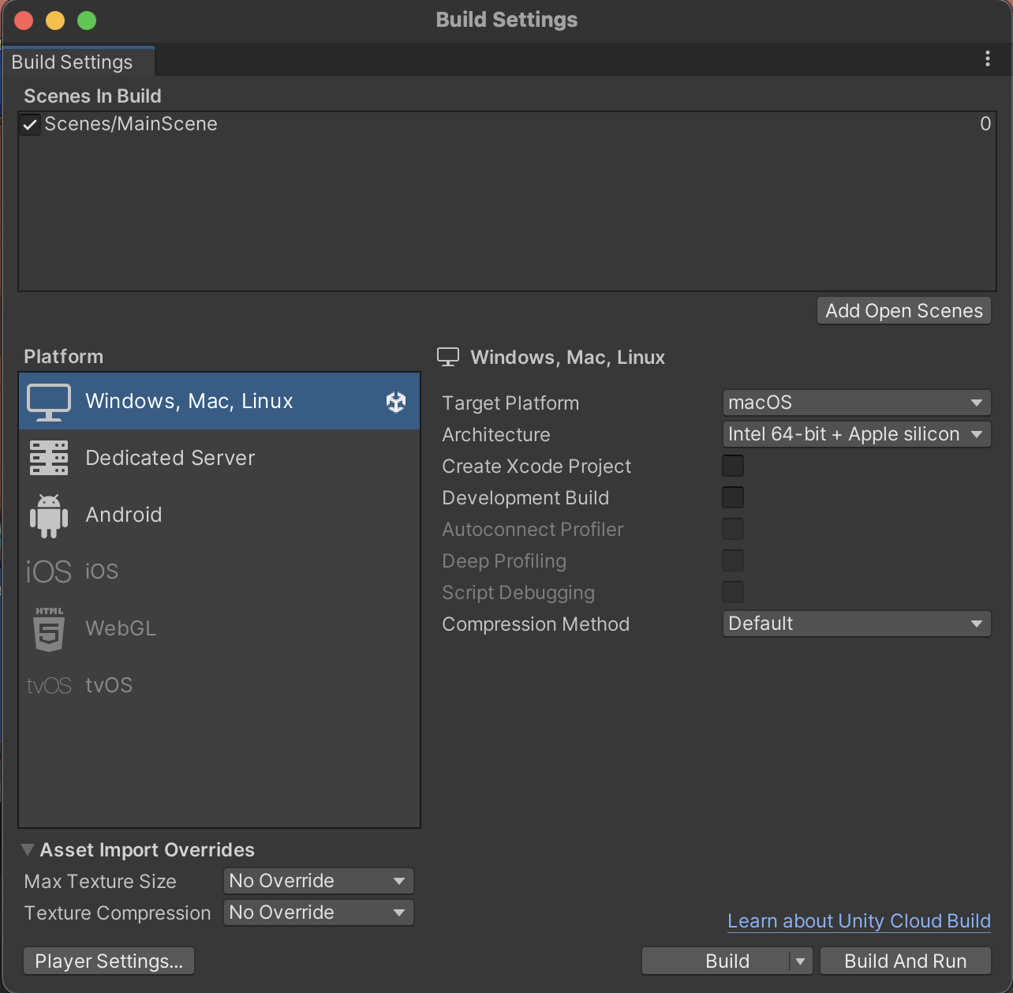1013x993 pixels.
Task: Open Player Settings
Action: (109, 961)
